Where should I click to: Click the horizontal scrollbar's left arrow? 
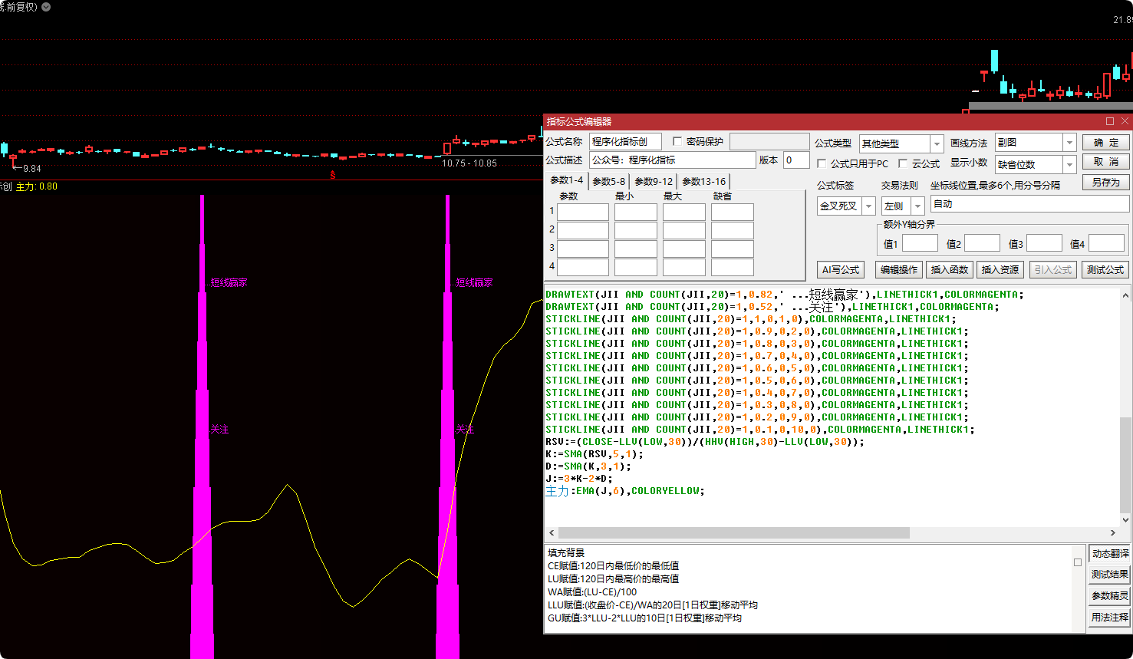pyautogui.click(x=552, y=532)
